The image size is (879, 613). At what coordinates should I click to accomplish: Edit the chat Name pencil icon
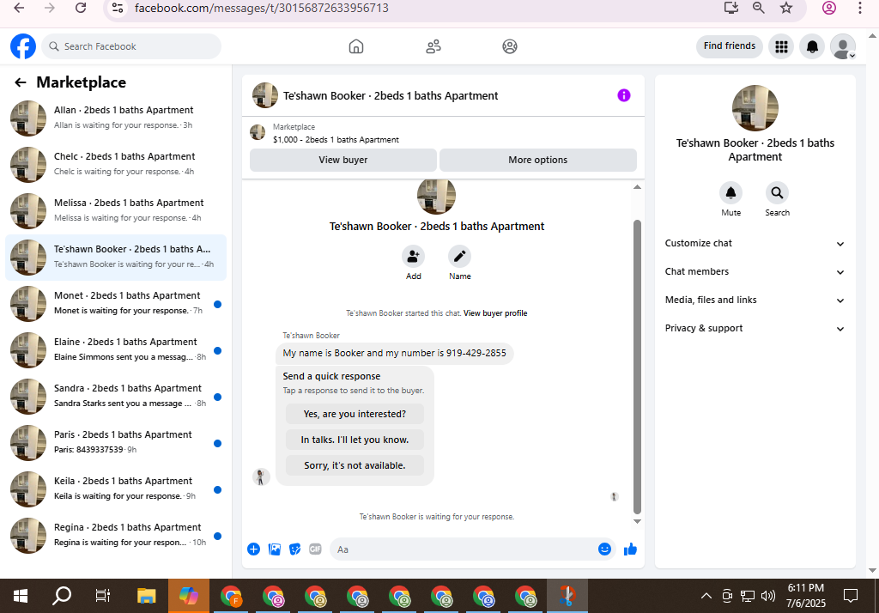pyautogui.click(x=460, y=257)
